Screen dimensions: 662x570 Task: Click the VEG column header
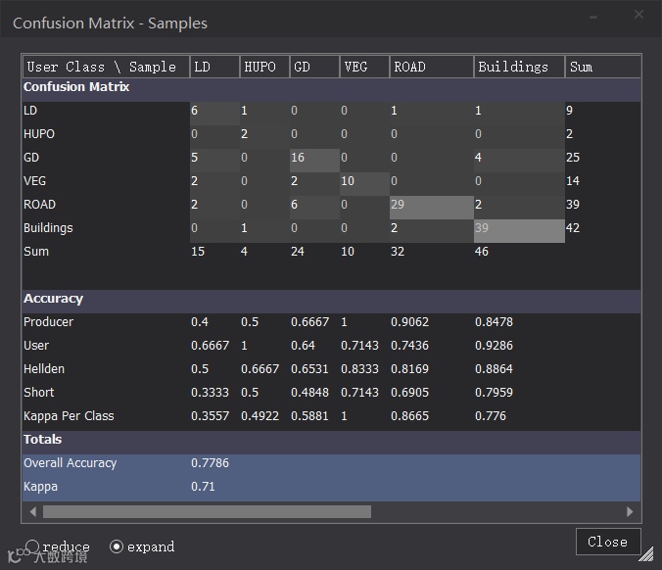[x=364, y=67]
